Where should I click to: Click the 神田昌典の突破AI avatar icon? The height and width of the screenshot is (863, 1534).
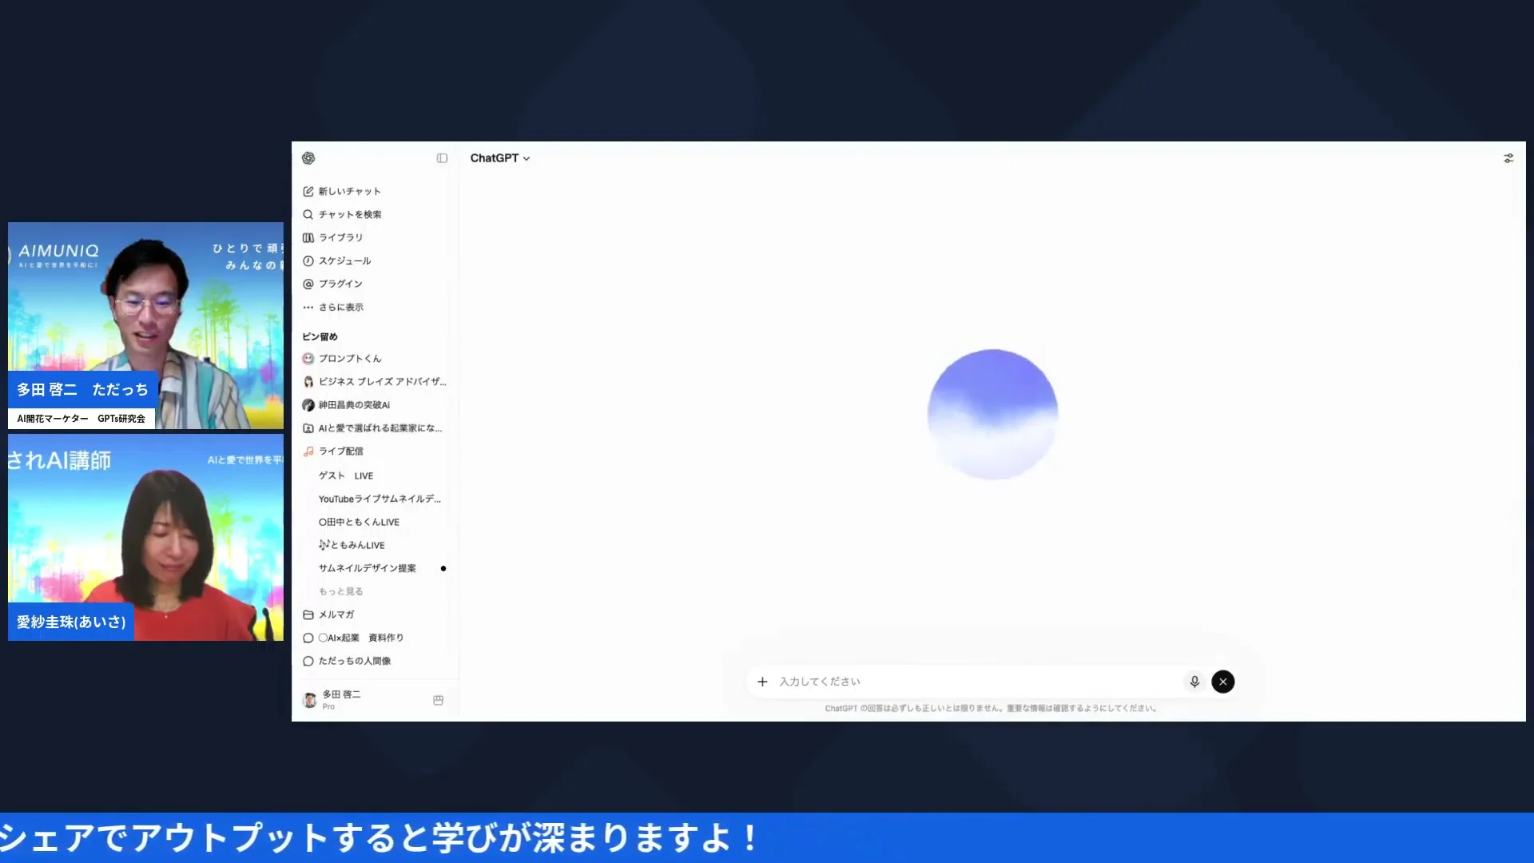[x=308, y=405]
